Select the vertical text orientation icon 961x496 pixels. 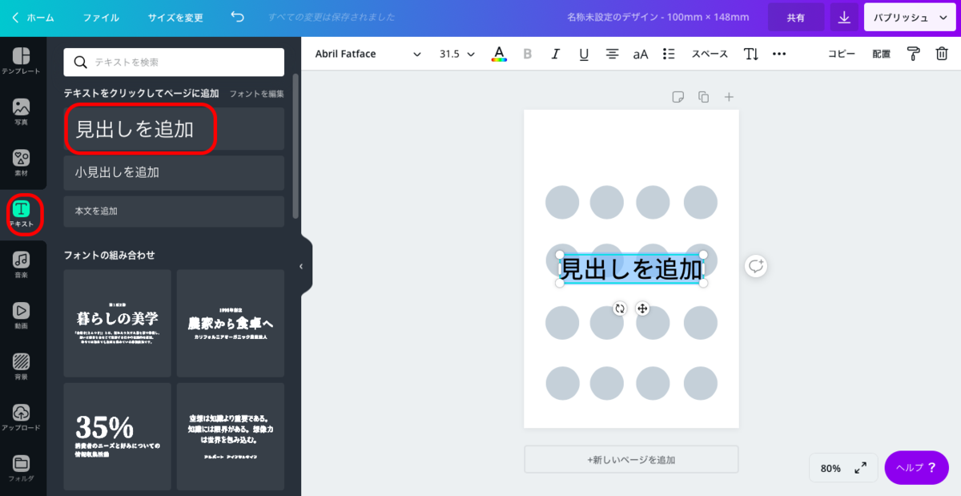(750, 54)
